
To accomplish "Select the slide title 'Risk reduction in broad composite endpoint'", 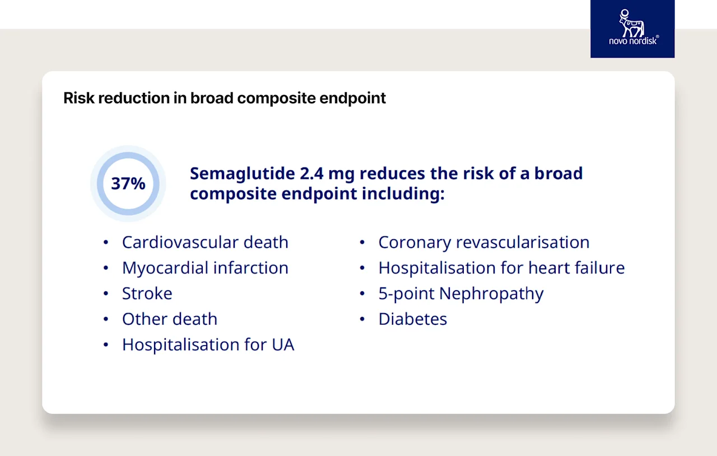I will point(225,98).
